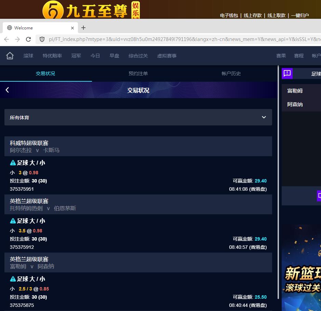The image size is (321, 311).
Task: Click timestamp 08:41:08 (香港盘)
Action: (248, 189)
